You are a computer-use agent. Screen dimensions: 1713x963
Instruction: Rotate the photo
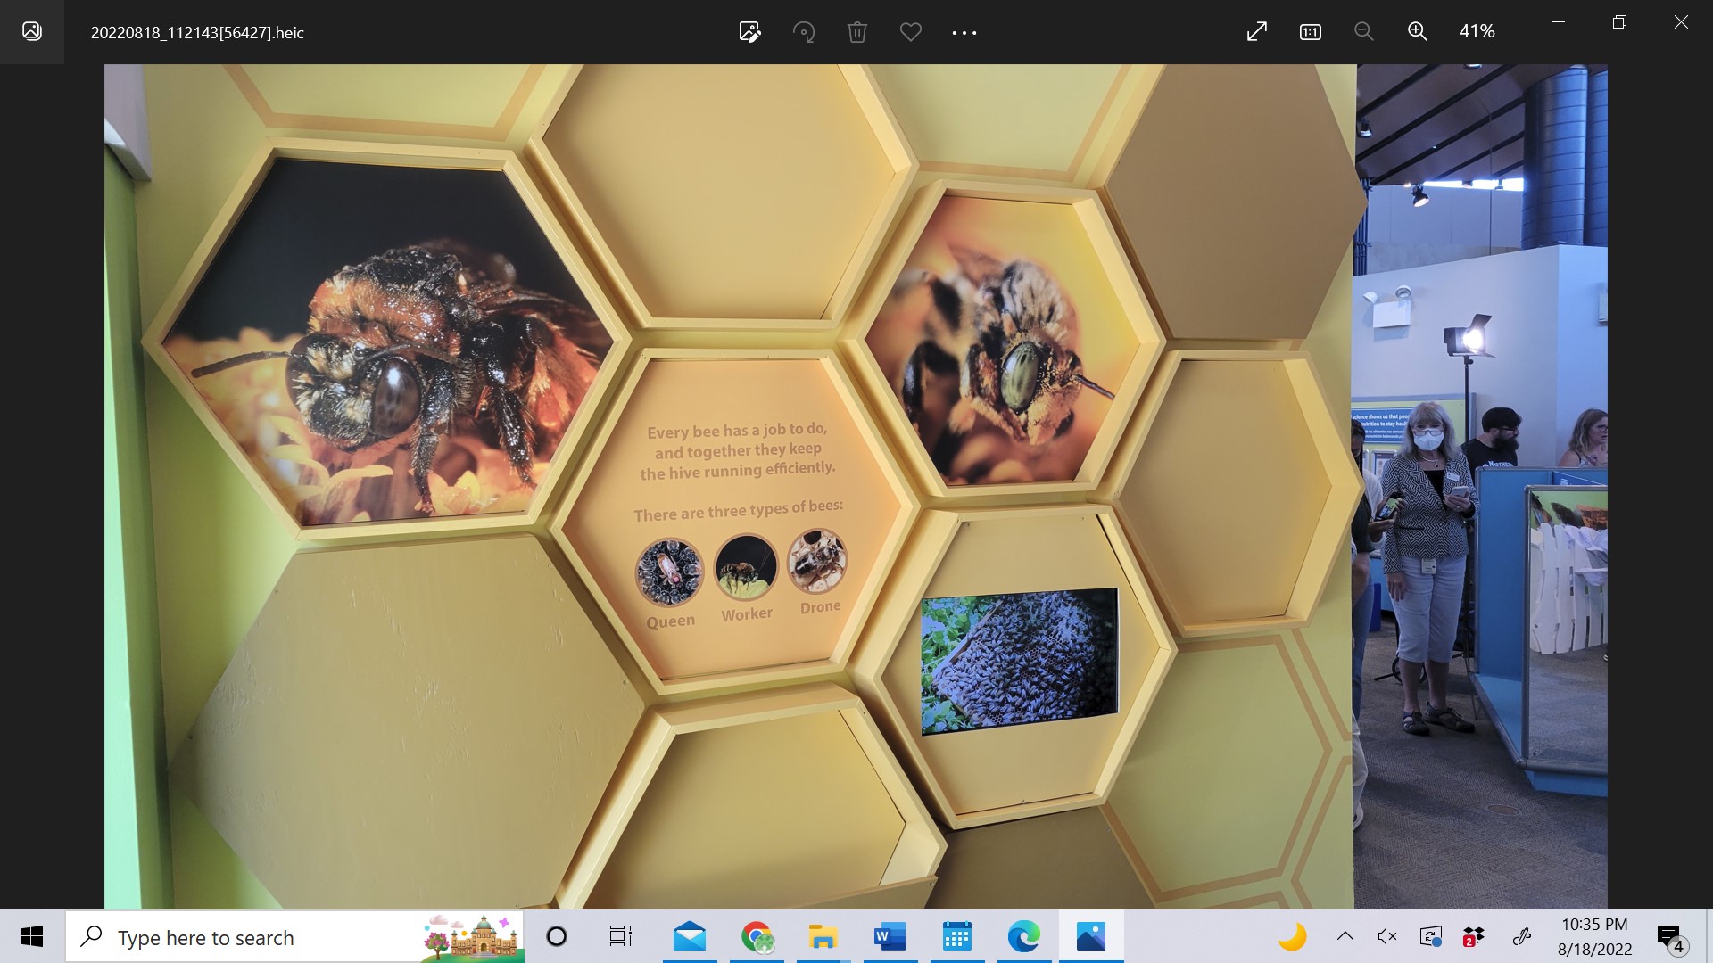(x=804, y=32)
